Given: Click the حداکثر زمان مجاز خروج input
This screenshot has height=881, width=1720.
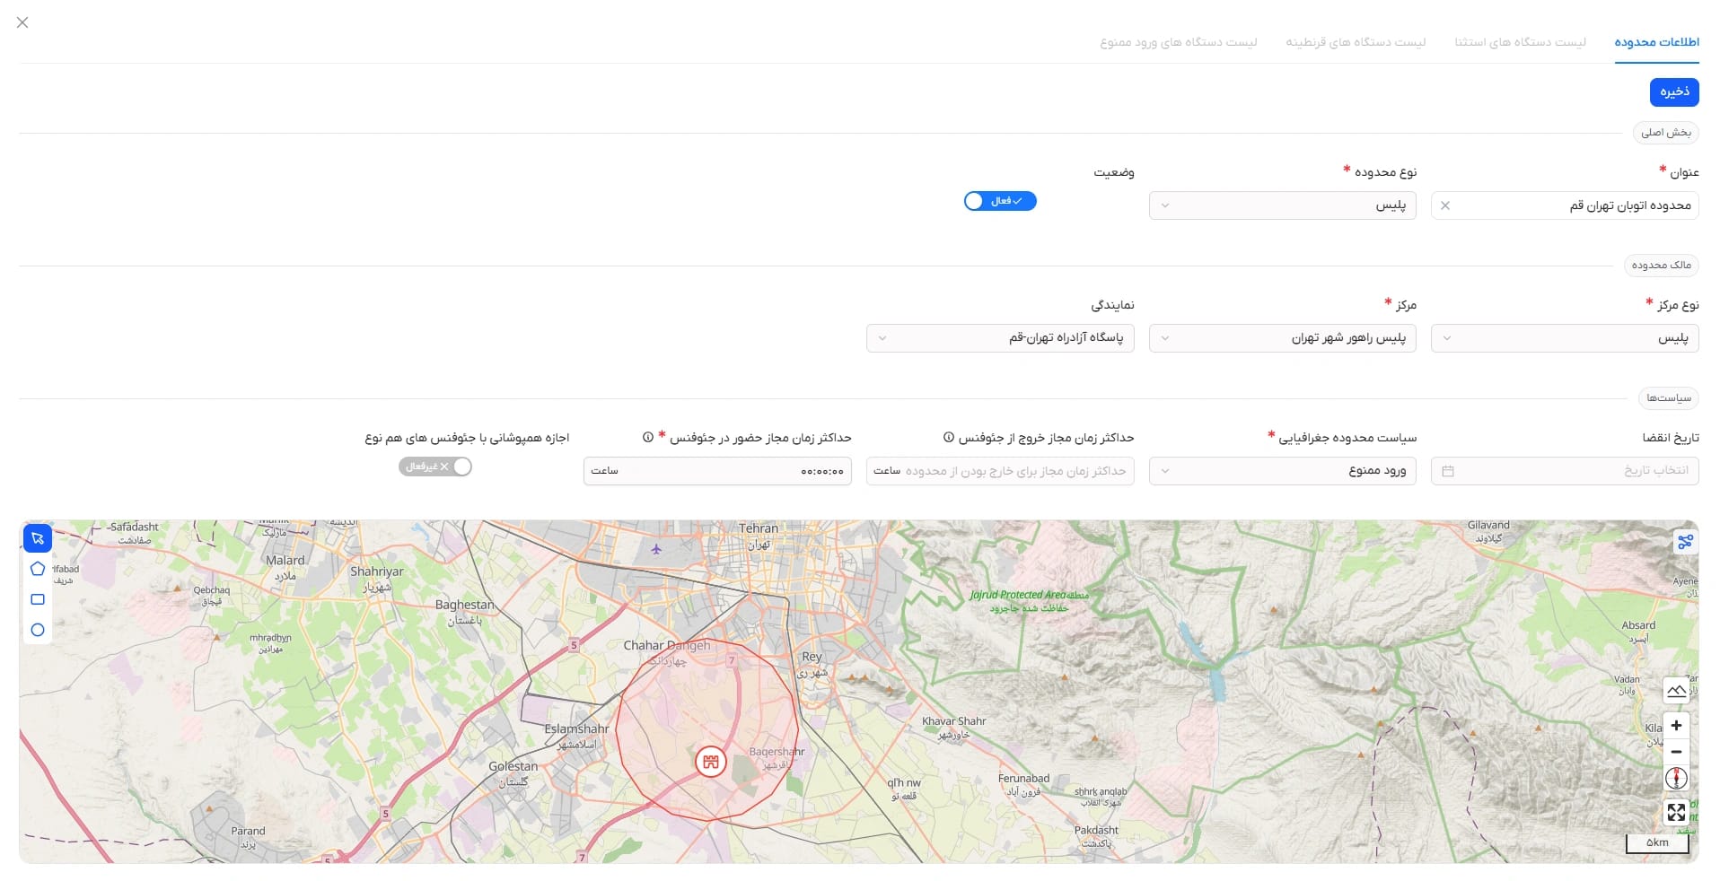Looking at the screenshot, I should (1000, 471).
